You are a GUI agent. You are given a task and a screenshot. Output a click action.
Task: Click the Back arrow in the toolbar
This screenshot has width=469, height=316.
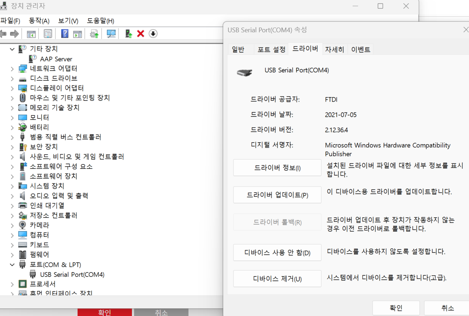click(x=3, y=34)
